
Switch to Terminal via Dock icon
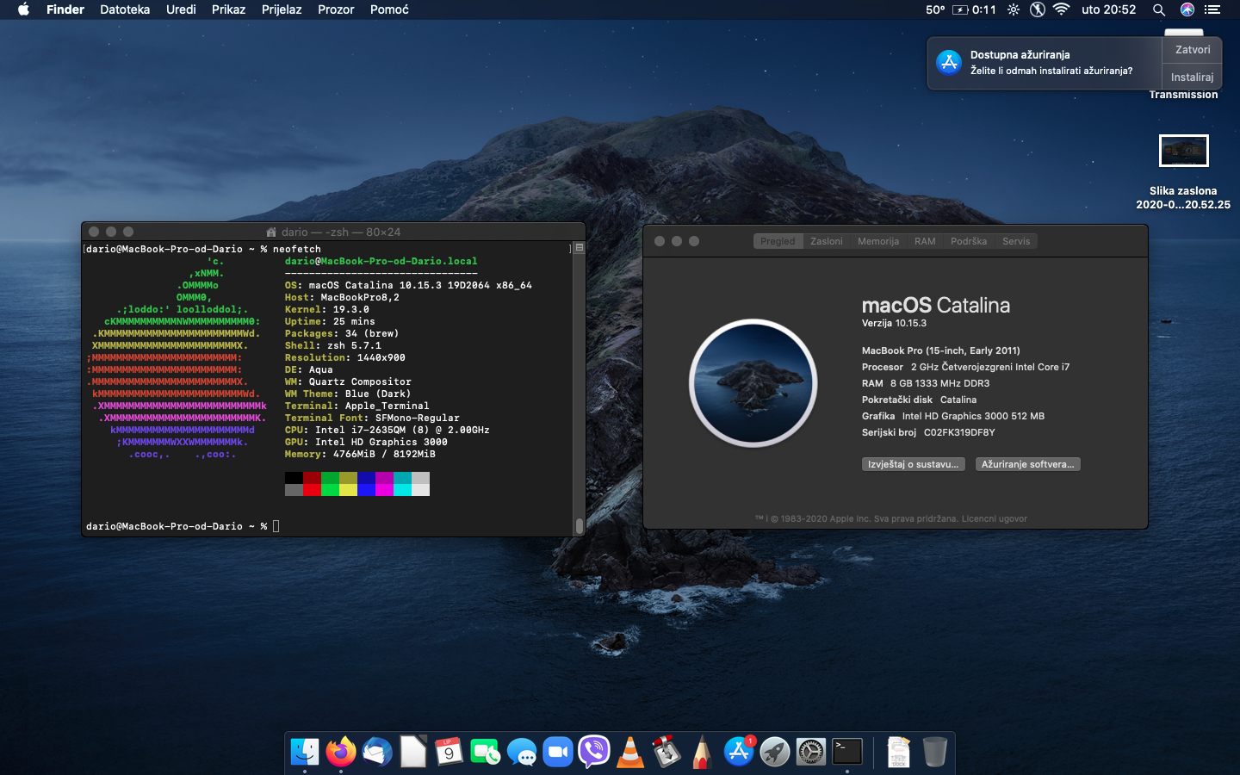tap(847, 752)
